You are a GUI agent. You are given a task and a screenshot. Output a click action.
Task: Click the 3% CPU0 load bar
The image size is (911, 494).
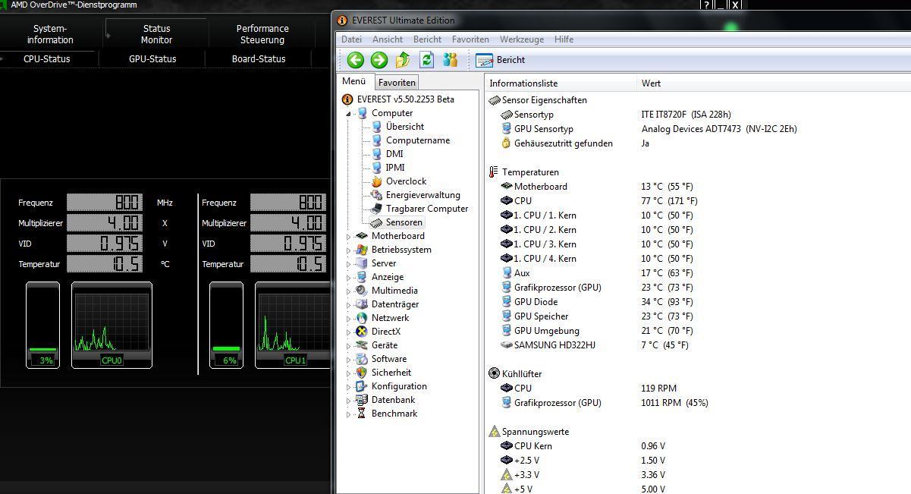(x=42, y=325)
